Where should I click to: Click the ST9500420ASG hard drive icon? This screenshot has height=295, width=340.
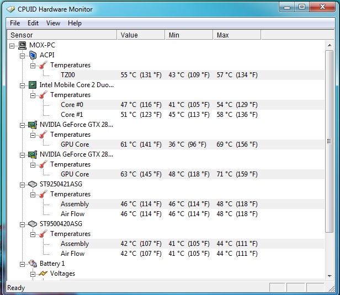click(33, 224)
